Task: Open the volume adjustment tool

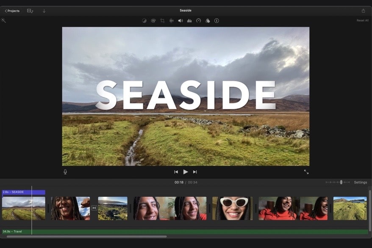Action: pos(180,21)
